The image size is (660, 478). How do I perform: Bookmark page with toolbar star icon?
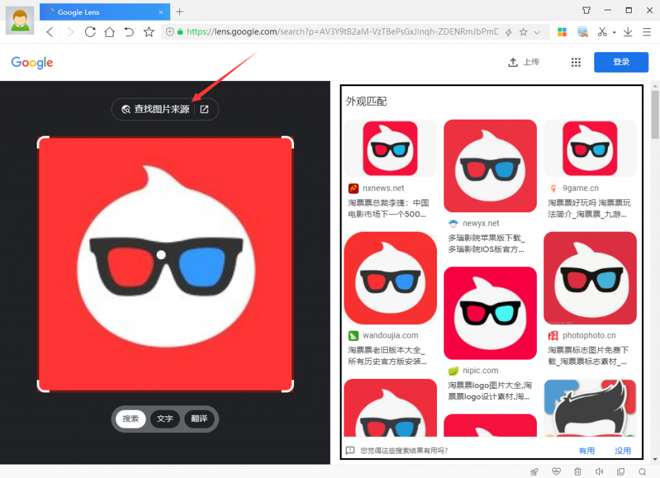click(x=149, y=32)
